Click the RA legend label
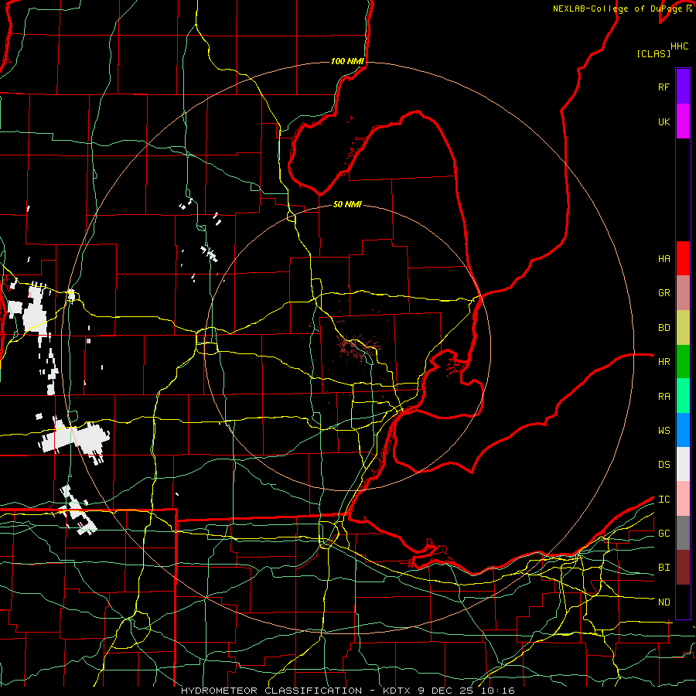This screenshot has width=696, height=696. tap(664, 397)
